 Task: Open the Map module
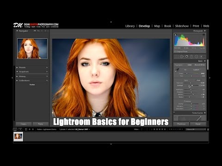click(157, 26)
